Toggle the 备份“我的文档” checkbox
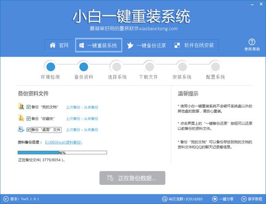 tap(28, 107)
